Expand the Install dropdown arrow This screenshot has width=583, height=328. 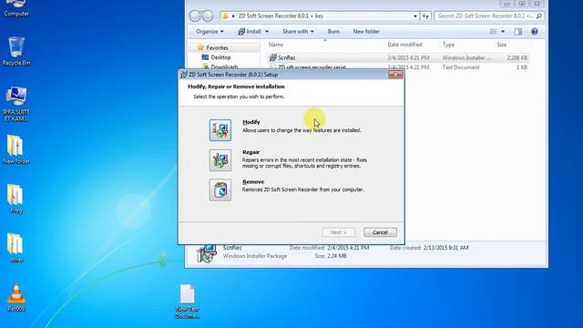267,32
